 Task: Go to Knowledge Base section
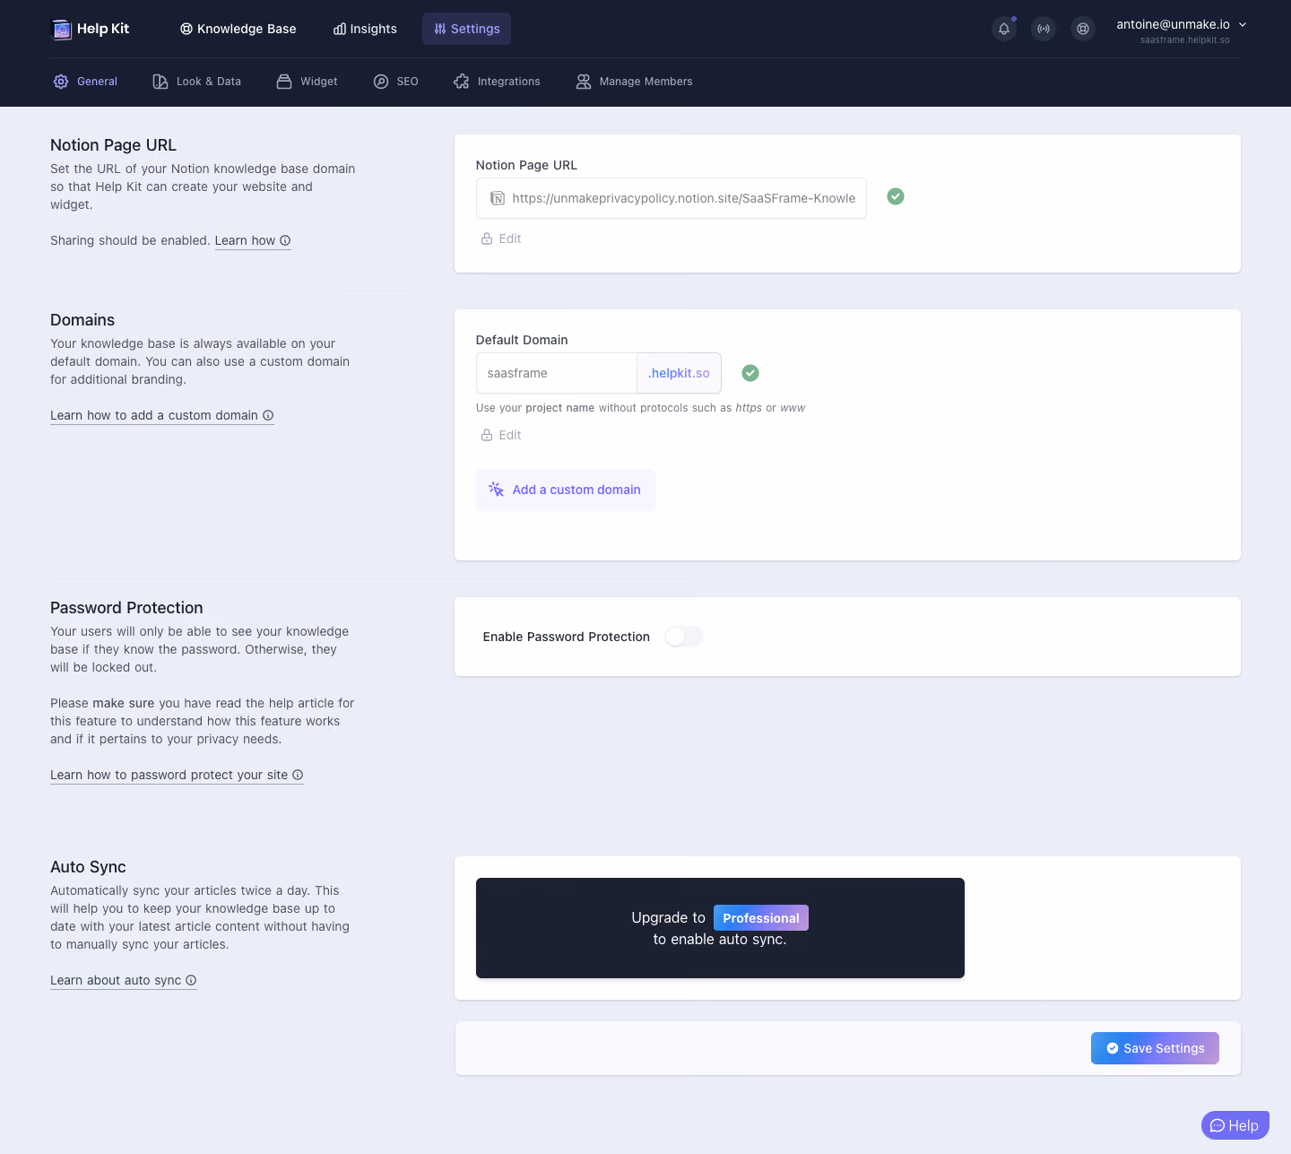[238, 29]
